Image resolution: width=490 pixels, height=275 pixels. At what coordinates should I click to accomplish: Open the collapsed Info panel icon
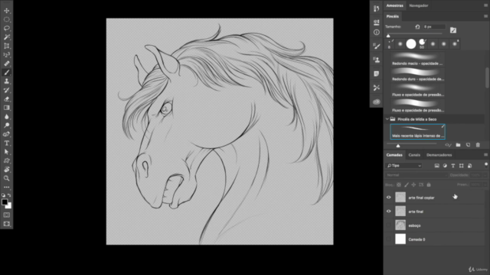[x=376, y=32]
